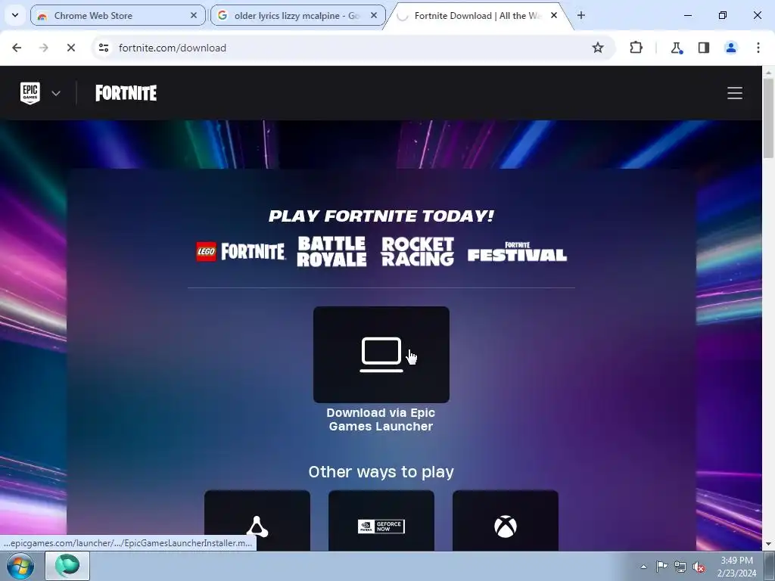Open the network tray icon
This screenshot has height=581, width=775.
click(x=680, y=567)
